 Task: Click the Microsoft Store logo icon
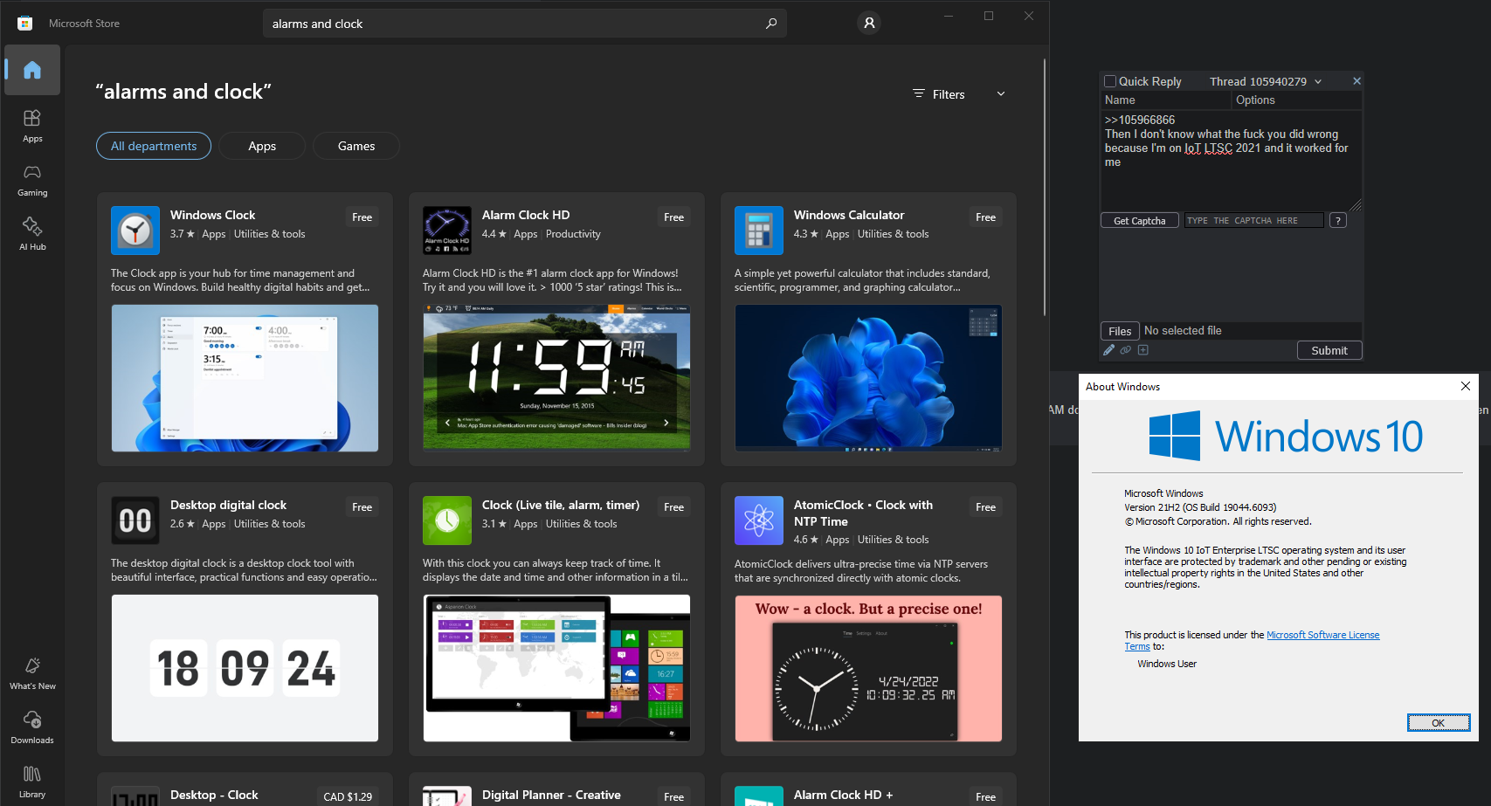click(25, 24)
